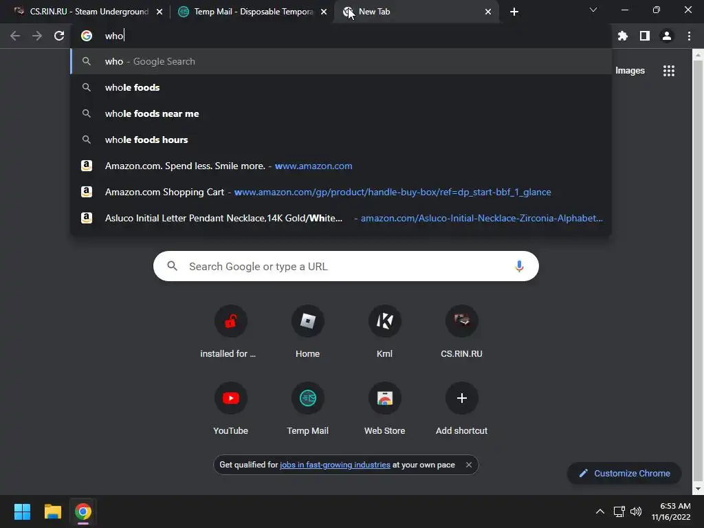Show hidden system tray icons
The image size is (704, 528).
(599, 511)
